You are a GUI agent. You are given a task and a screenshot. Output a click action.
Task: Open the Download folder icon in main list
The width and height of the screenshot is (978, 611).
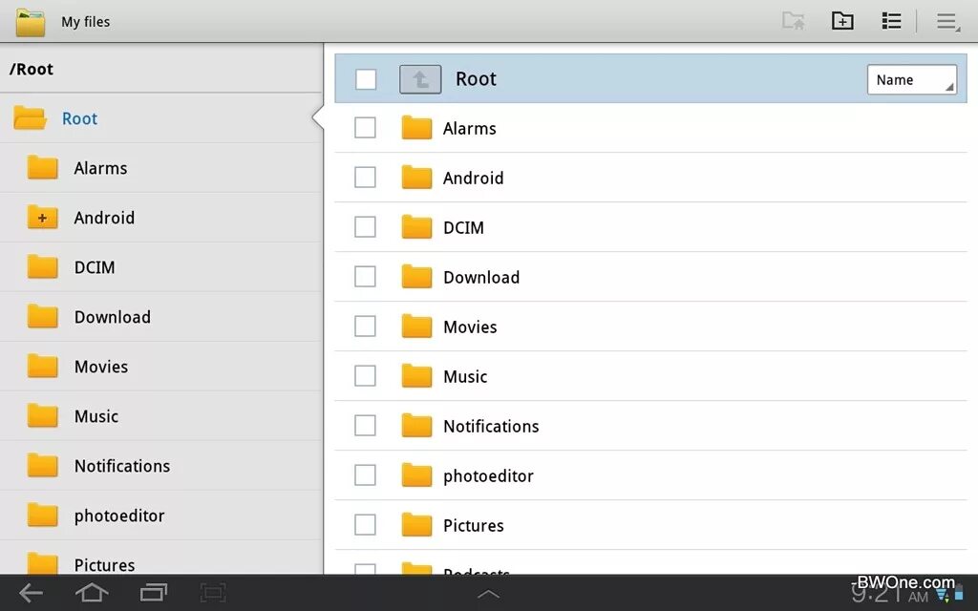coord(416,276)
